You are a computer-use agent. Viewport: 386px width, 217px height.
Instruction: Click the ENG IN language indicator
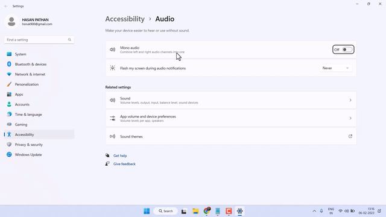pyautogui.click(x=331, y=211)
